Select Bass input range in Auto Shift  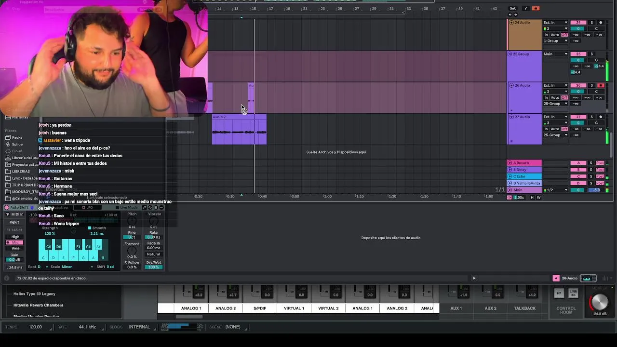15,248
